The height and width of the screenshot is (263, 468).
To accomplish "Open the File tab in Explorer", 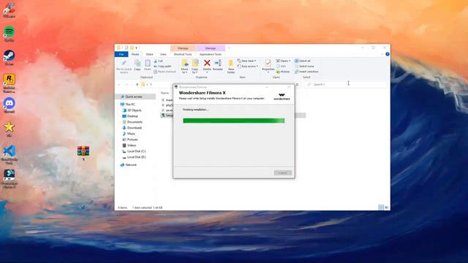I will click(x=121, y=54).
